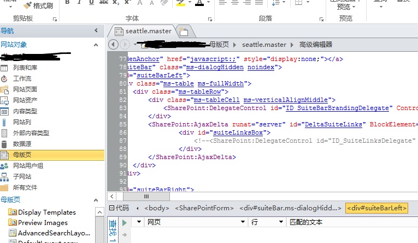Open the highlight color dropdown arrow
The image size is (418, 243).
[x=190, y=2]
